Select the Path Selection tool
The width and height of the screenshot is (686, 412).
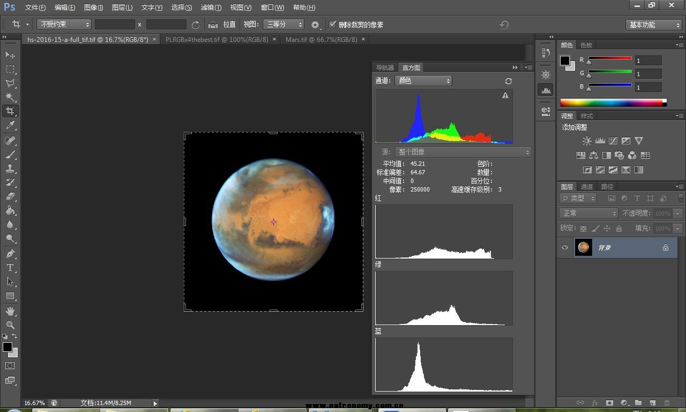10,282
